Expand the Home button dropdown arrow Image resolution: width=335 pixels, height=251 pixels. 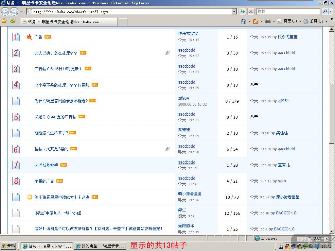click(250, 21)
